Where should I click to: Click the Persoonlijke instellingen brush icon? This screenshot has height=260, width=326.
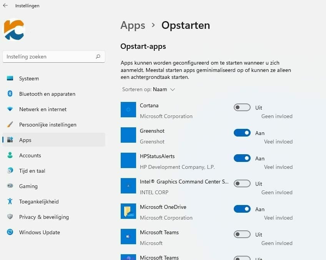(10, 124)
